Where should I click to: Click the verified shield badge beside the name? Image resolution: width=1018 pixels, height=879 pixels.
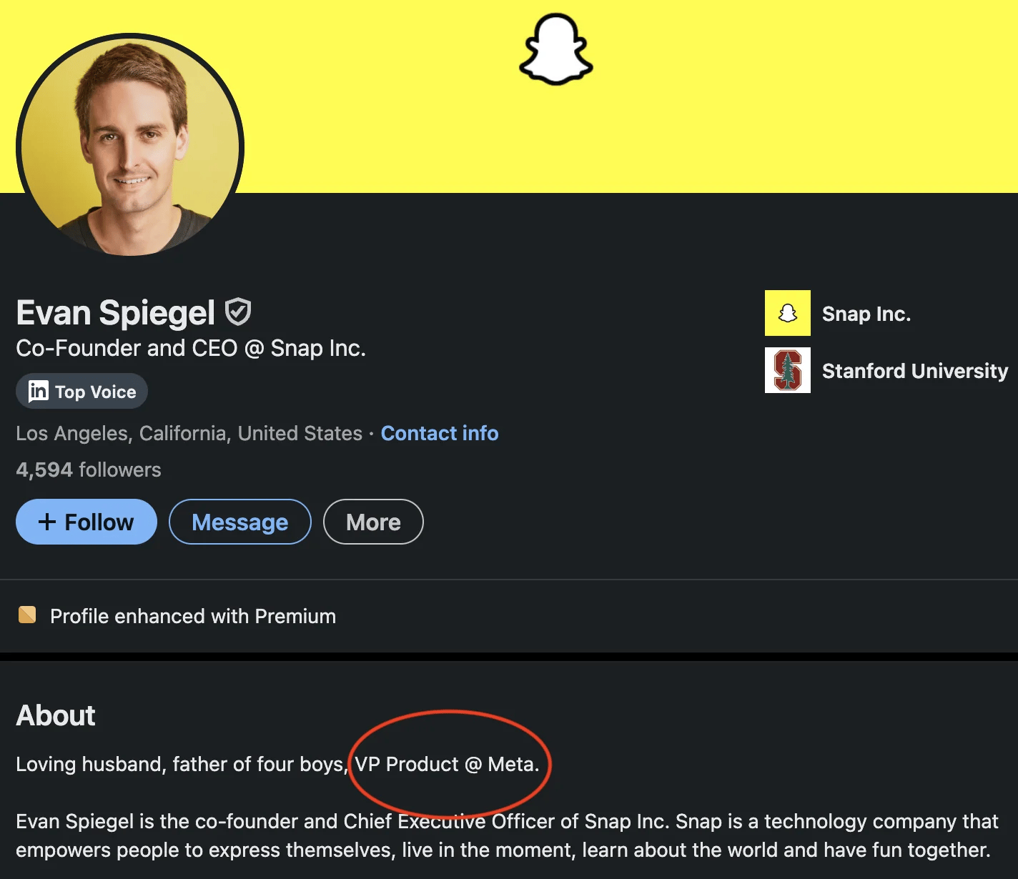coord(238,312)
